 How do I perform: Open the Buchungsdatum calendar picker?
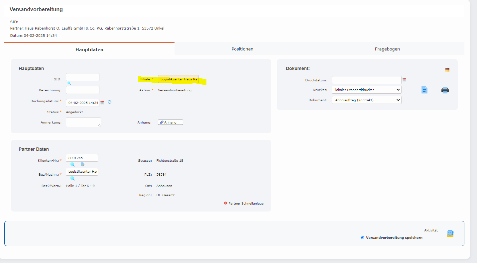[102, 103]
